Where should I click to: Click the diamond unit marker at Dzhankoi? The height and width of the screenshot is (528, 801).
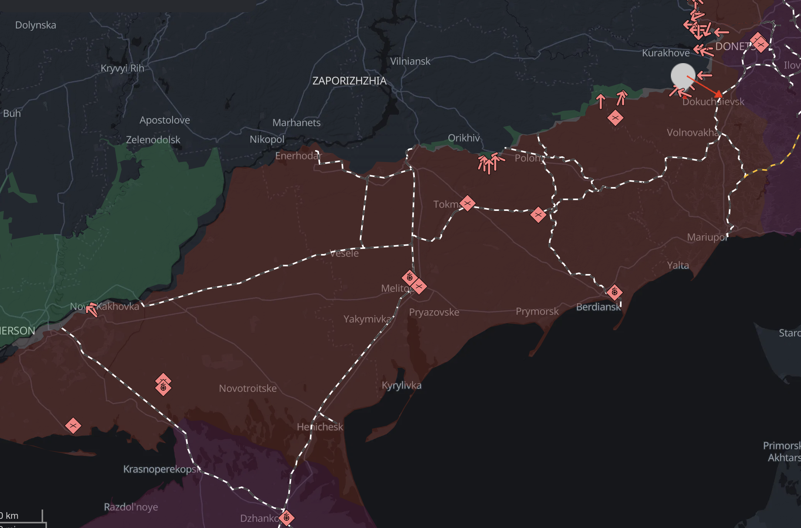pyautogui.click(x=286, y=518)
